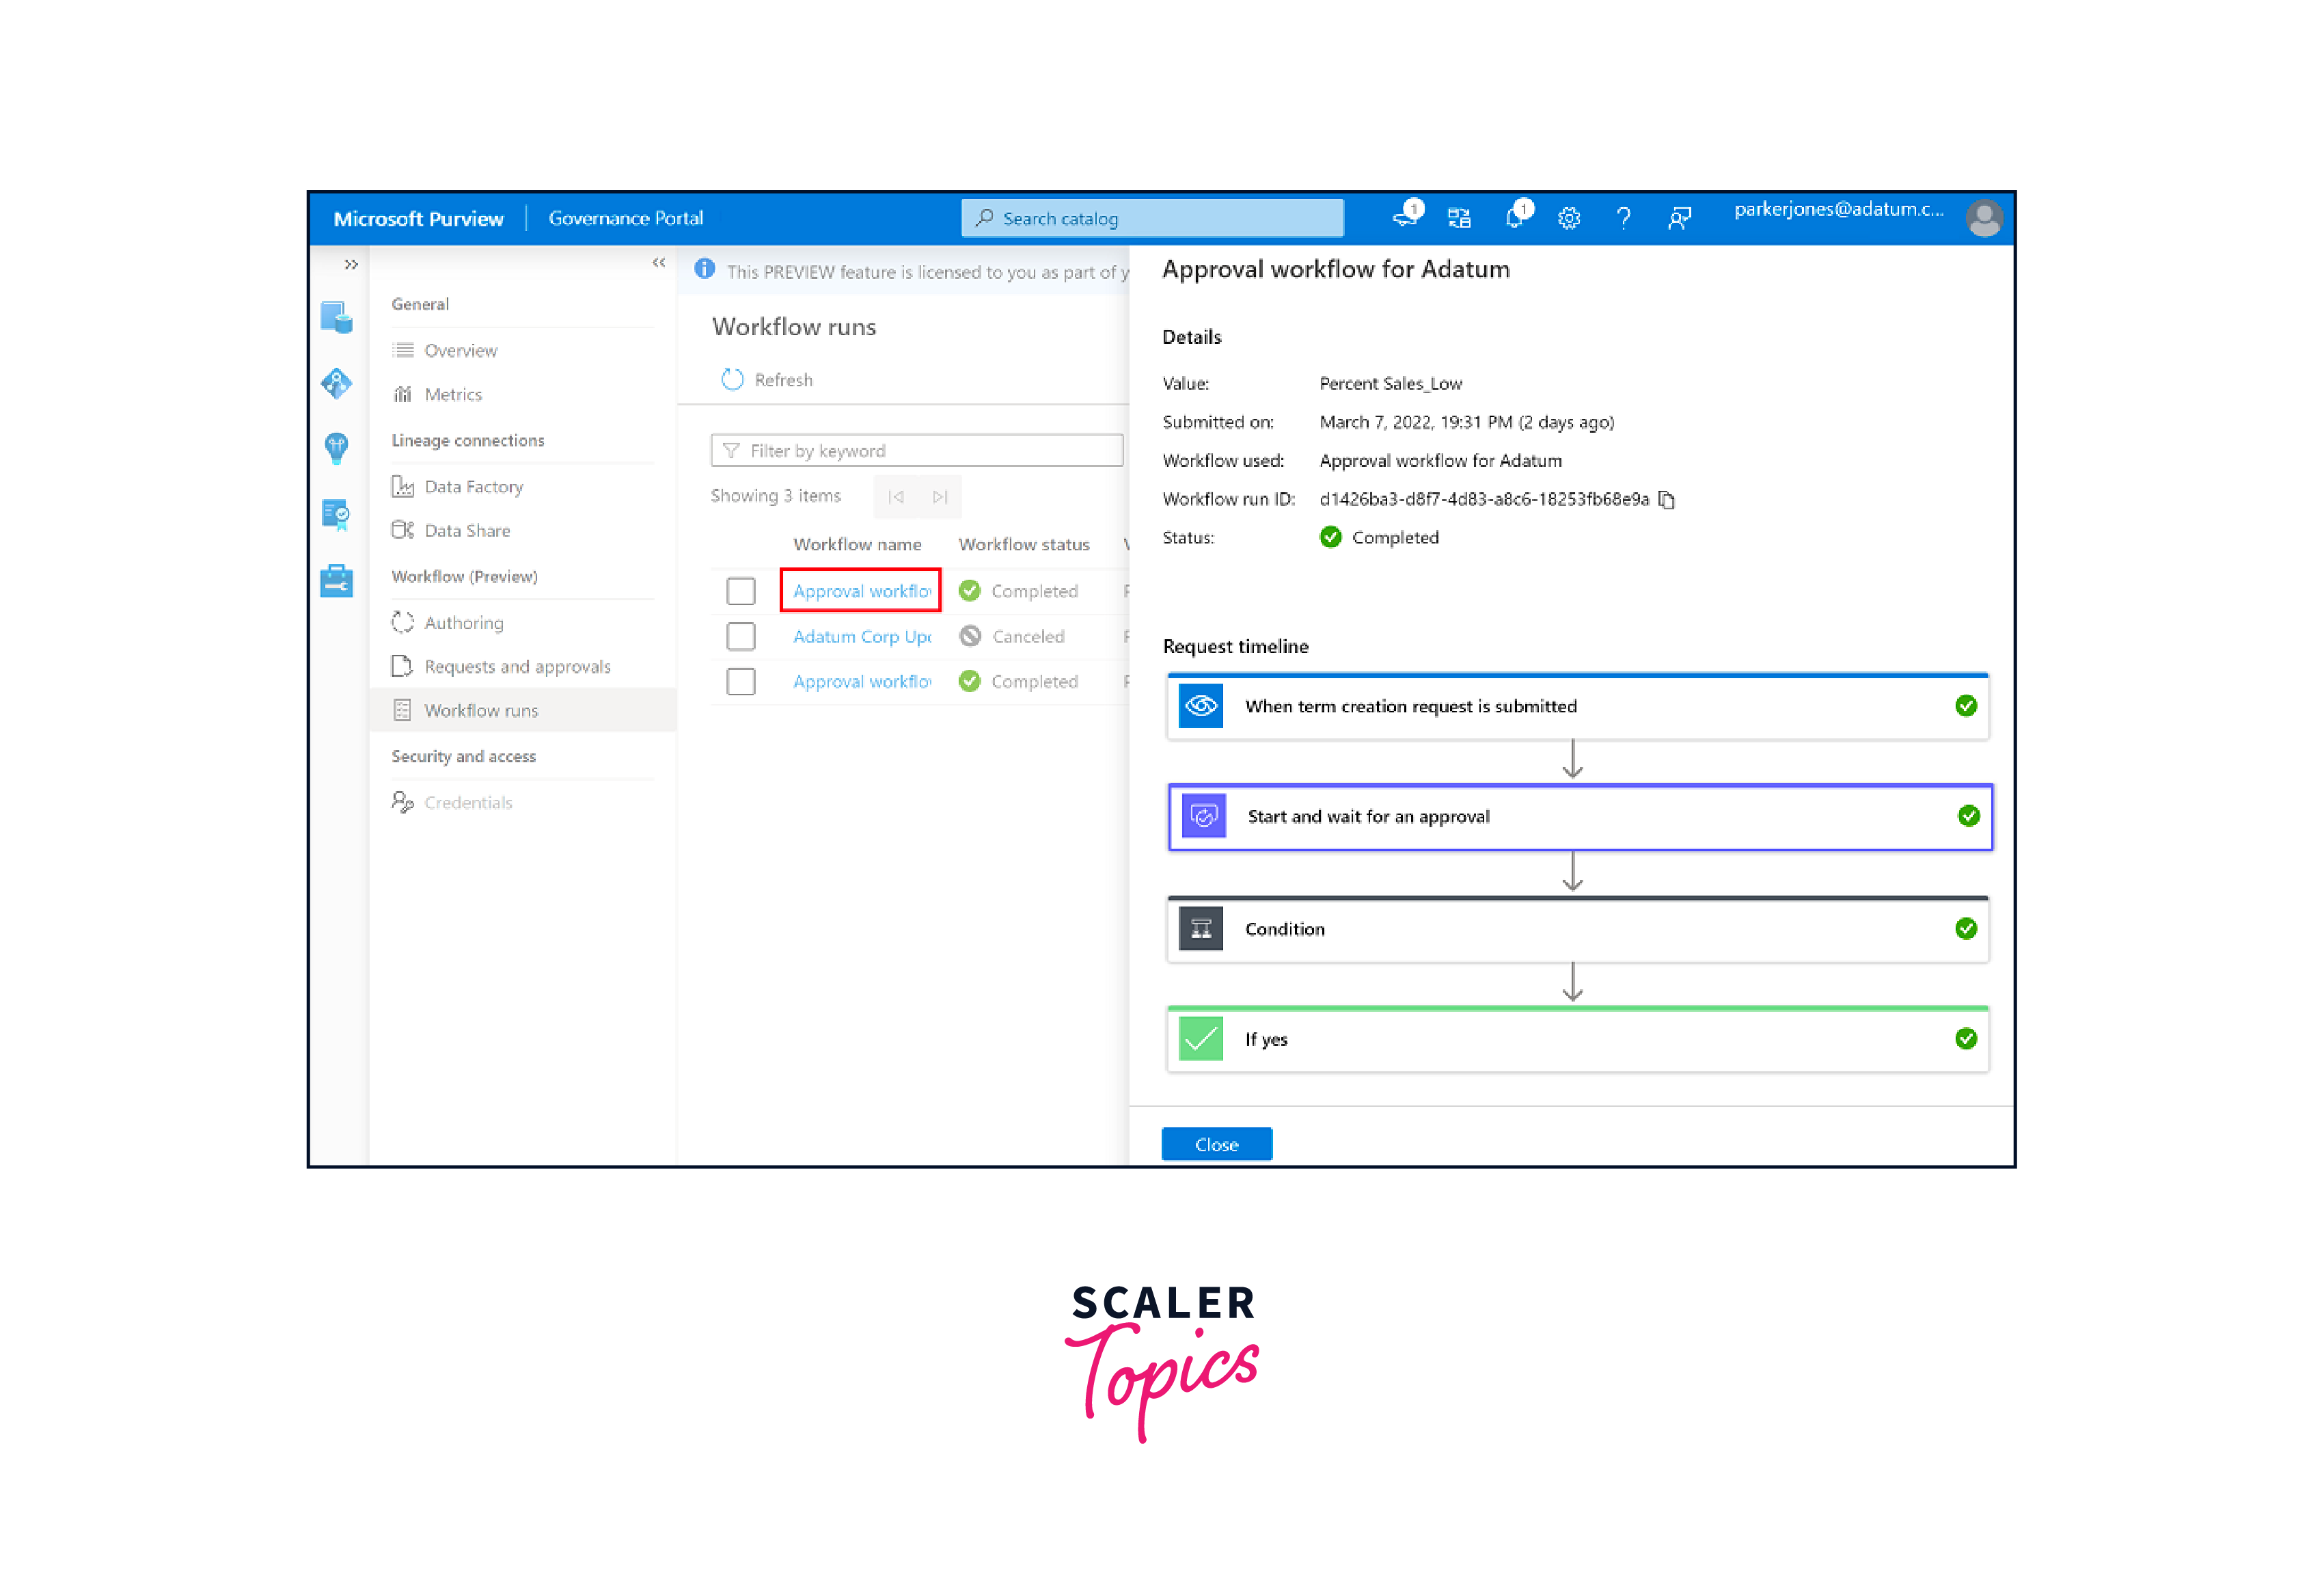Select the Adatum Corp workflow checkbox
Screen dimensions: 2324x1584
(x=741, y=636)
